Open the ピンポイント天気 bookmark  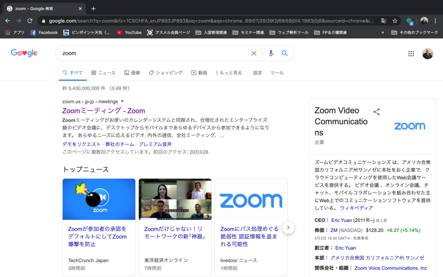[x=87, y=32]
